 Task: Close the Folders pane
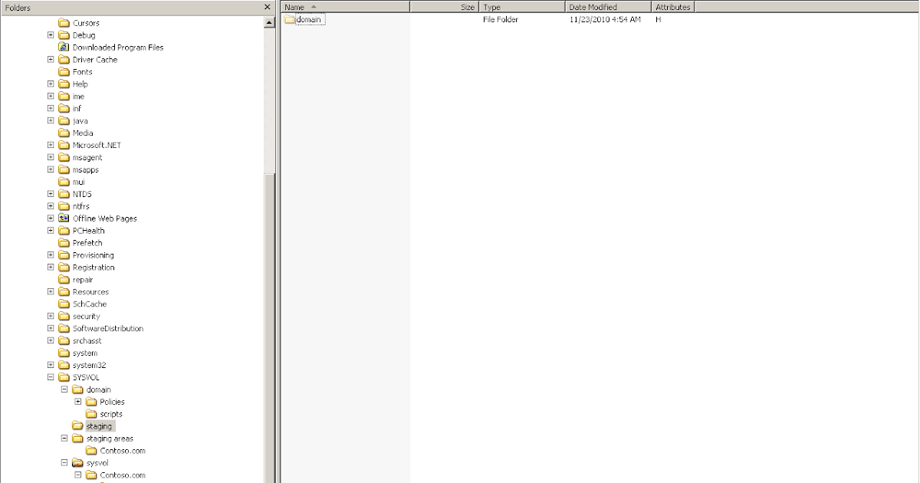click(x=267, y=6)
